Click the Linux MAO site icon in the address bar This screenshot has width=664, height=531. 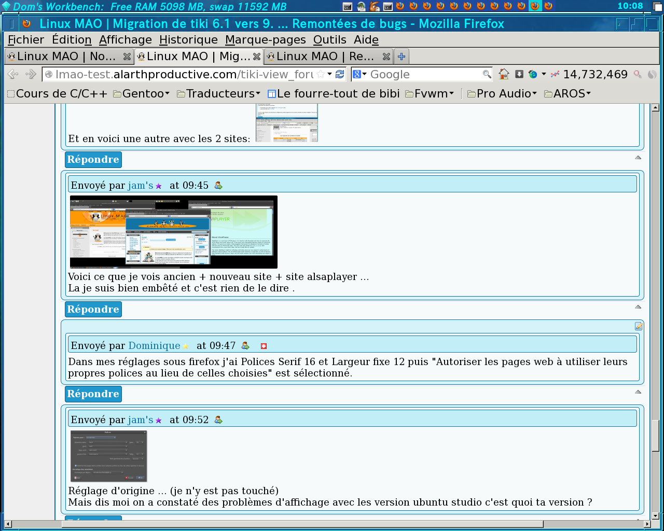pyautogui.click(x=49, y=74)
